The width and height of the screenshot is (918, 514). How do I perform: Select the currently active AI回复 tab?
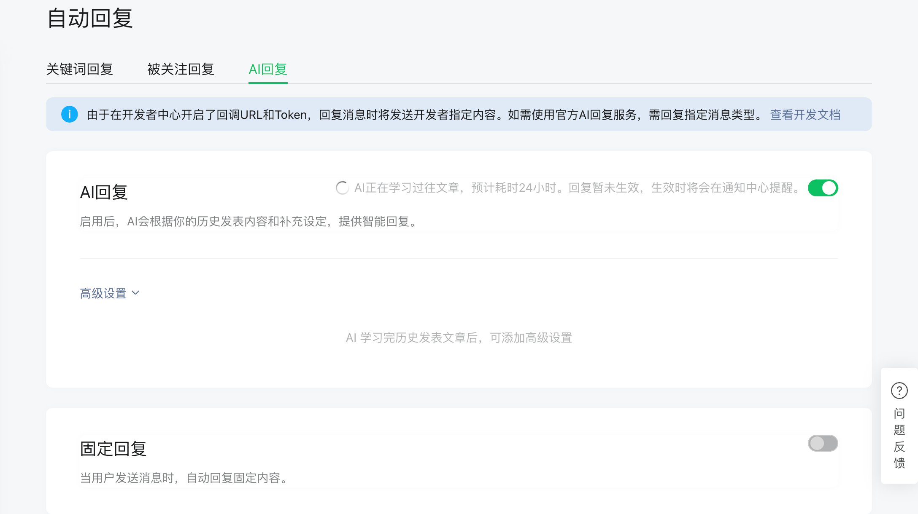[268, 70]
